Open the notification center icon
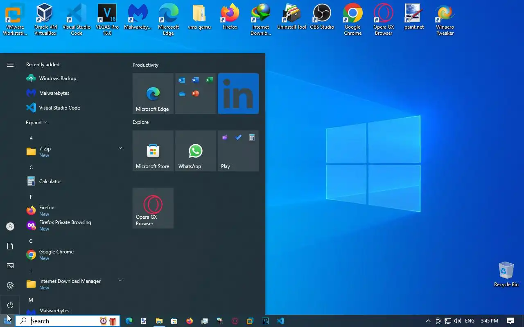 point(510,321)
